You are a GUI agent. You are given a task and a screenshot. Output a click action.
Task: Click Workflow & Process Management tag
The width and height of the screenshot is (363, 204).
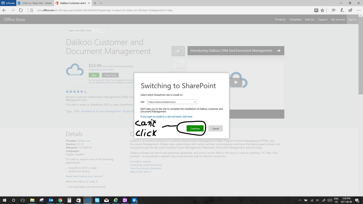point(101,111)
